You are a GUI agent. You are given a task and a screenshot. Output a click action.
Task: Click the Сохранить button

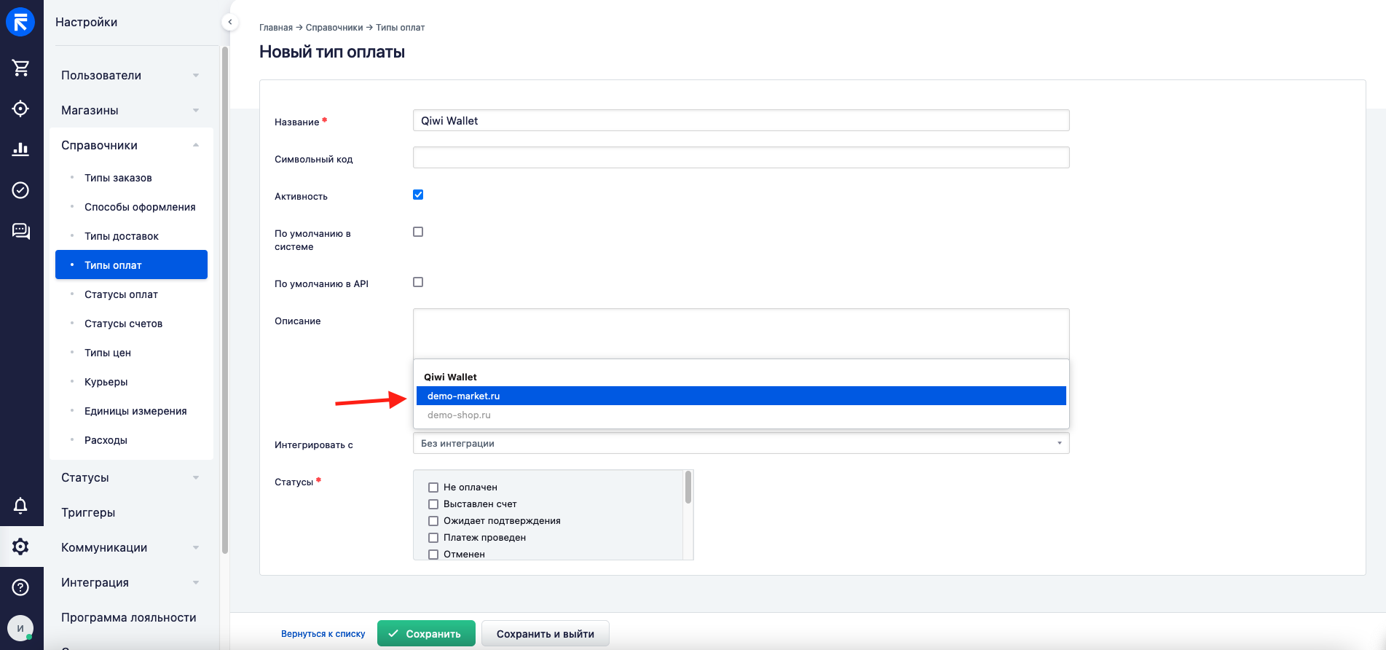click(426, 633)
